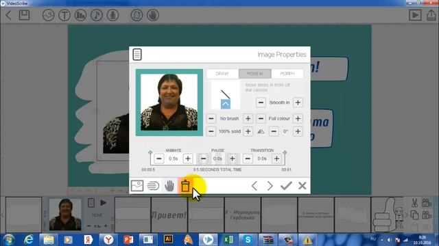Click the clear camera icon
Viewport: 439px width, 246px height.
point(427,215)
